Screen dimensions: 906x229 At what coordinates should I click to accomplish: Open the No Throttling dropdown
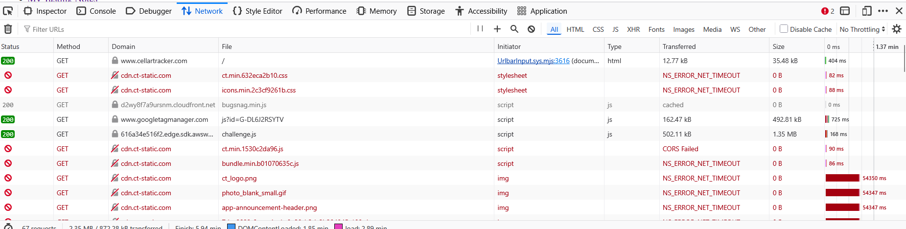point(862,29)
